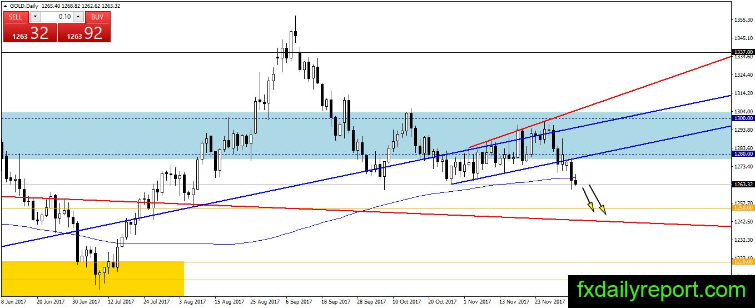
Task: Collapse the one-click trading panel triangle
Action: pos(6,6)
